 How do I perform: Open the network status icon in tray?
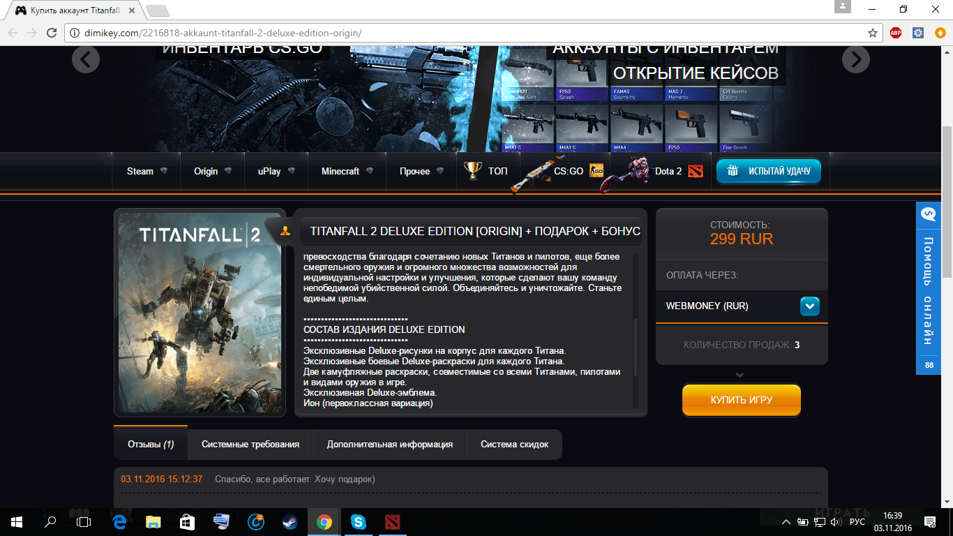click(819, 522)
